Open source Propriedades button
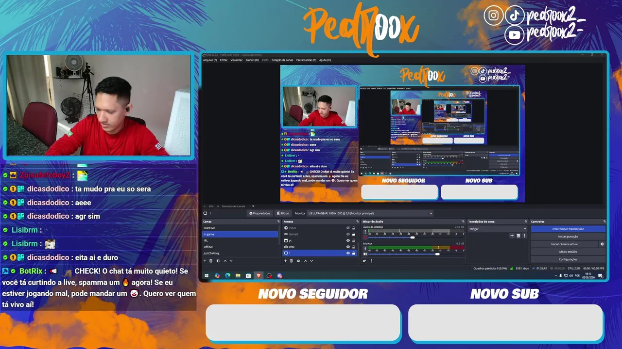This screenshot has height=349, width=622. click(259, 213)
